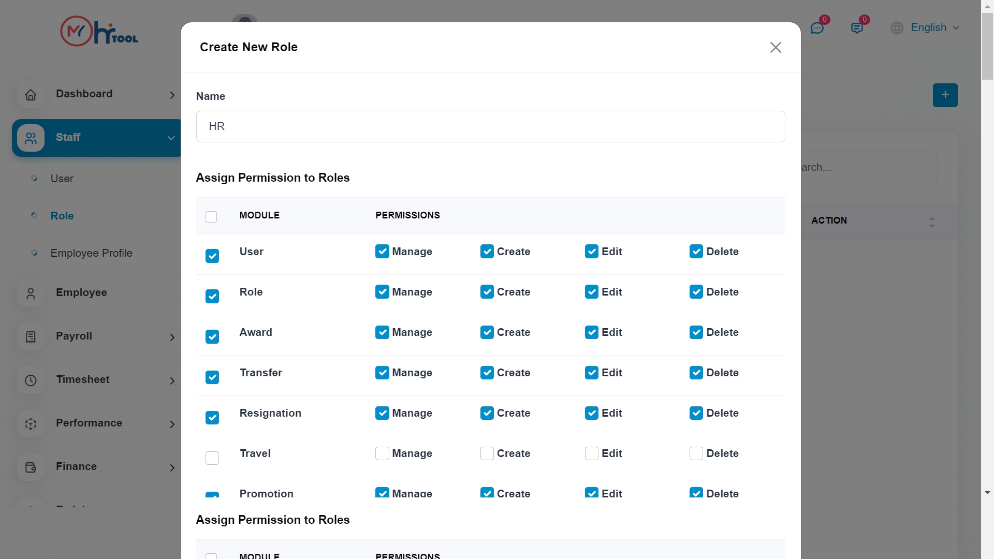This screenshot has height=559, width=994.
Task: Click the plus button to add
Action: pyautogui.click(x=945, y=95)
